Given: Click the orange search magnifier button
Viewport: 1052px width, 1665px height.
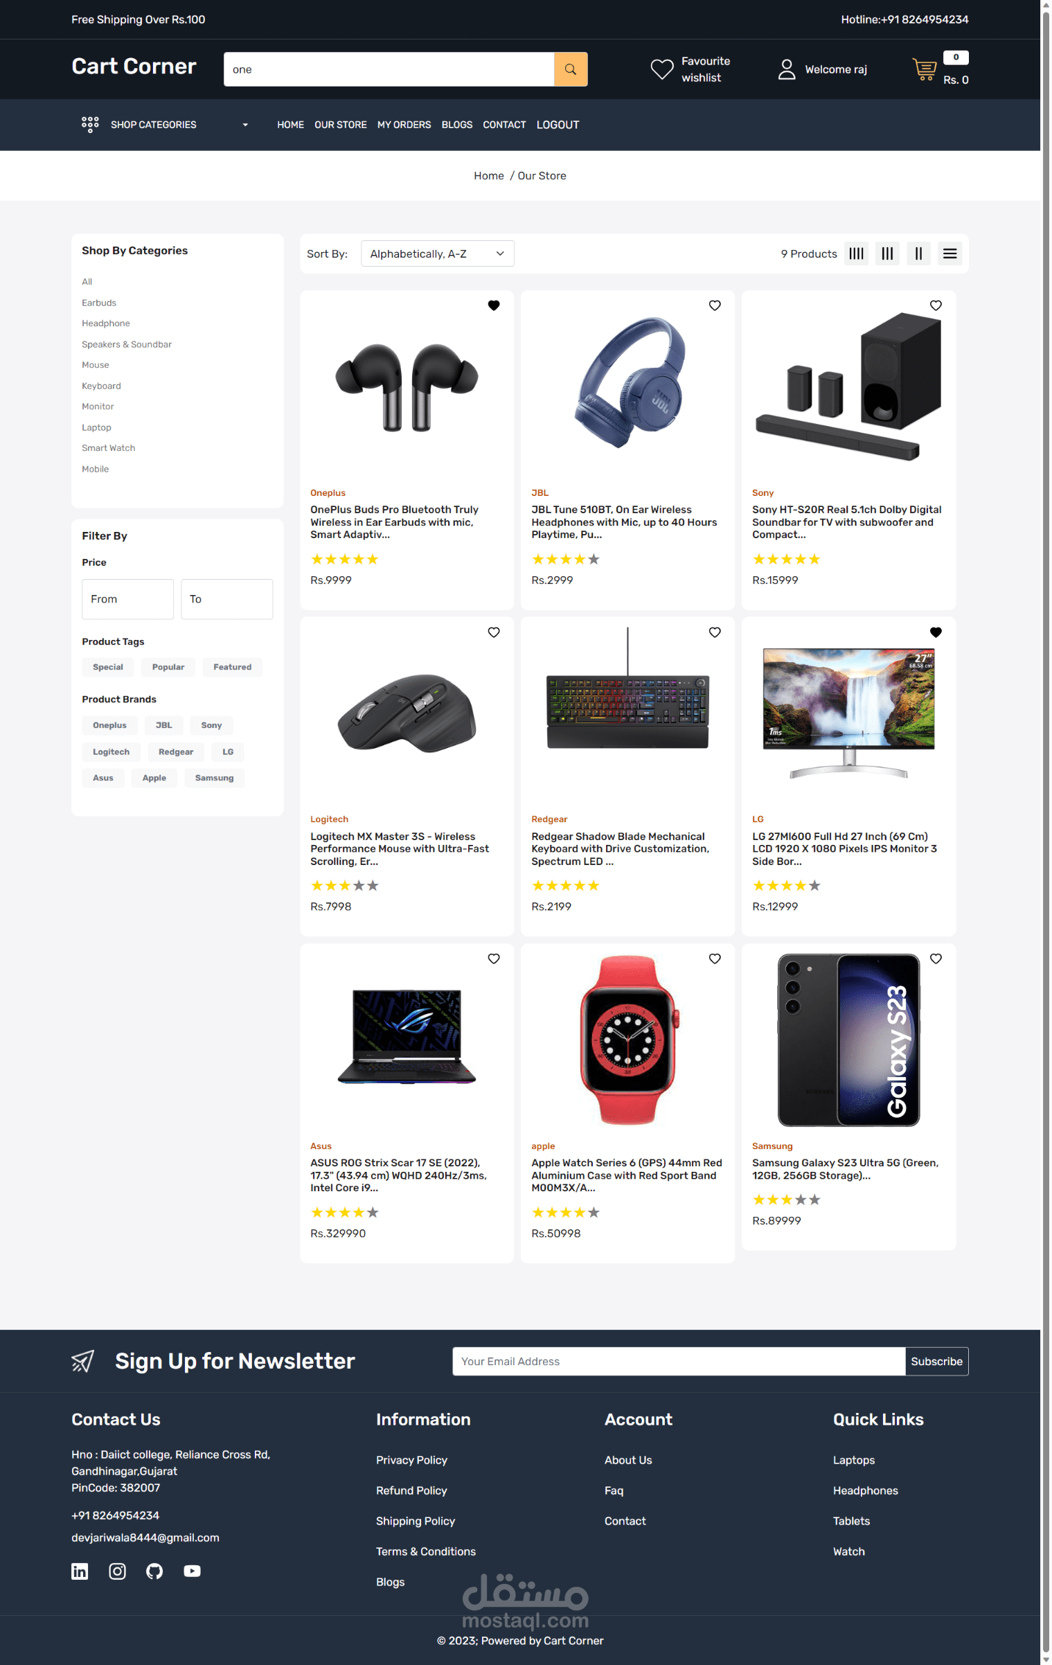Looking at the screenshot, I should tap(571, 69).
